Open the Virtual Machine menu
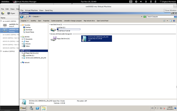 tap(31, 10)
